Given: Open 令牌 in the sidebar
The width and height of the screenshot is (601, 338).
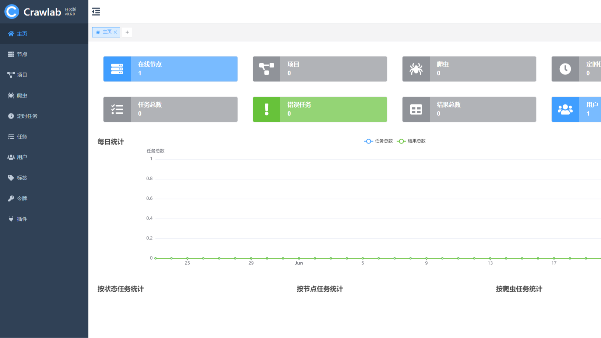Looking at the screenshot, I should [44, 198].
